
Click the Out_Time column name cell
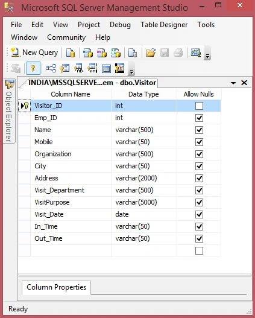point(71,238)
